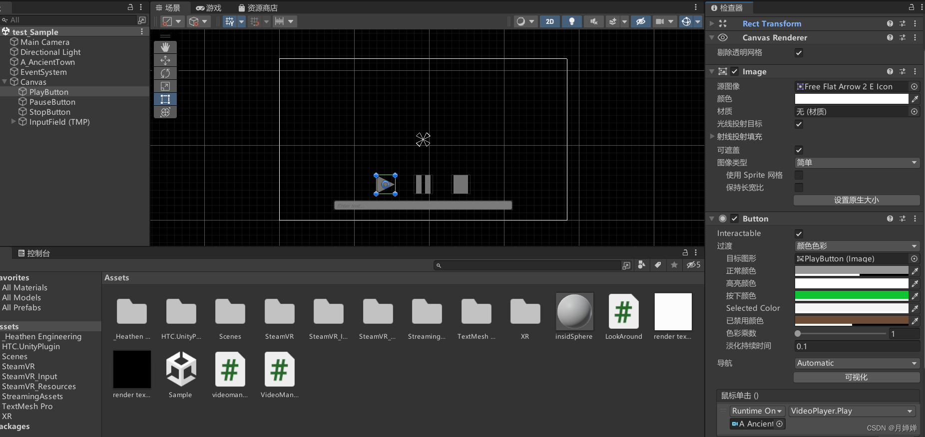Open Image component help icon
The image size is (925, 437).
pos(890,72)
